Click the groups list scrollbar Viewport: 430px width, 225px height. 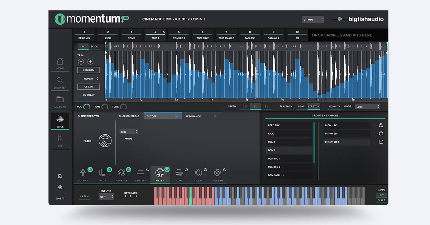tap(314, 142)
